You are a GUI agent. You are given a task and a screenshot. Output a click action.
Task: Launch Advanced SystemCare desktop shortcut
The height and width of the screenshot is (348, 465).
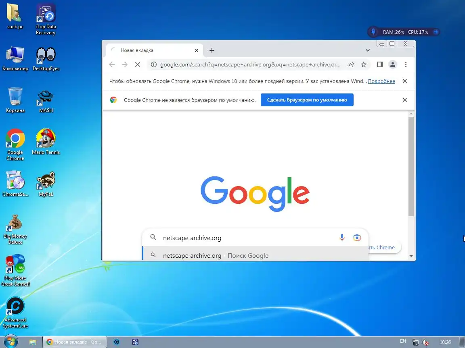tap(15, 313)
